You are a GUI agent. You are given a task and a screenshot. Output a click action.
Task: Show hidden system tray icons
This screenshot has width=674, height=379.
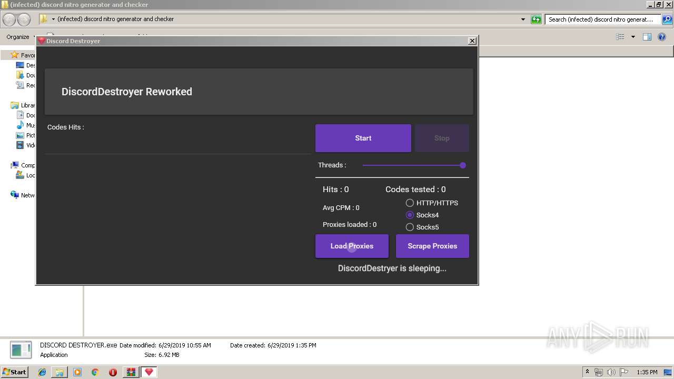coord(587,372)
